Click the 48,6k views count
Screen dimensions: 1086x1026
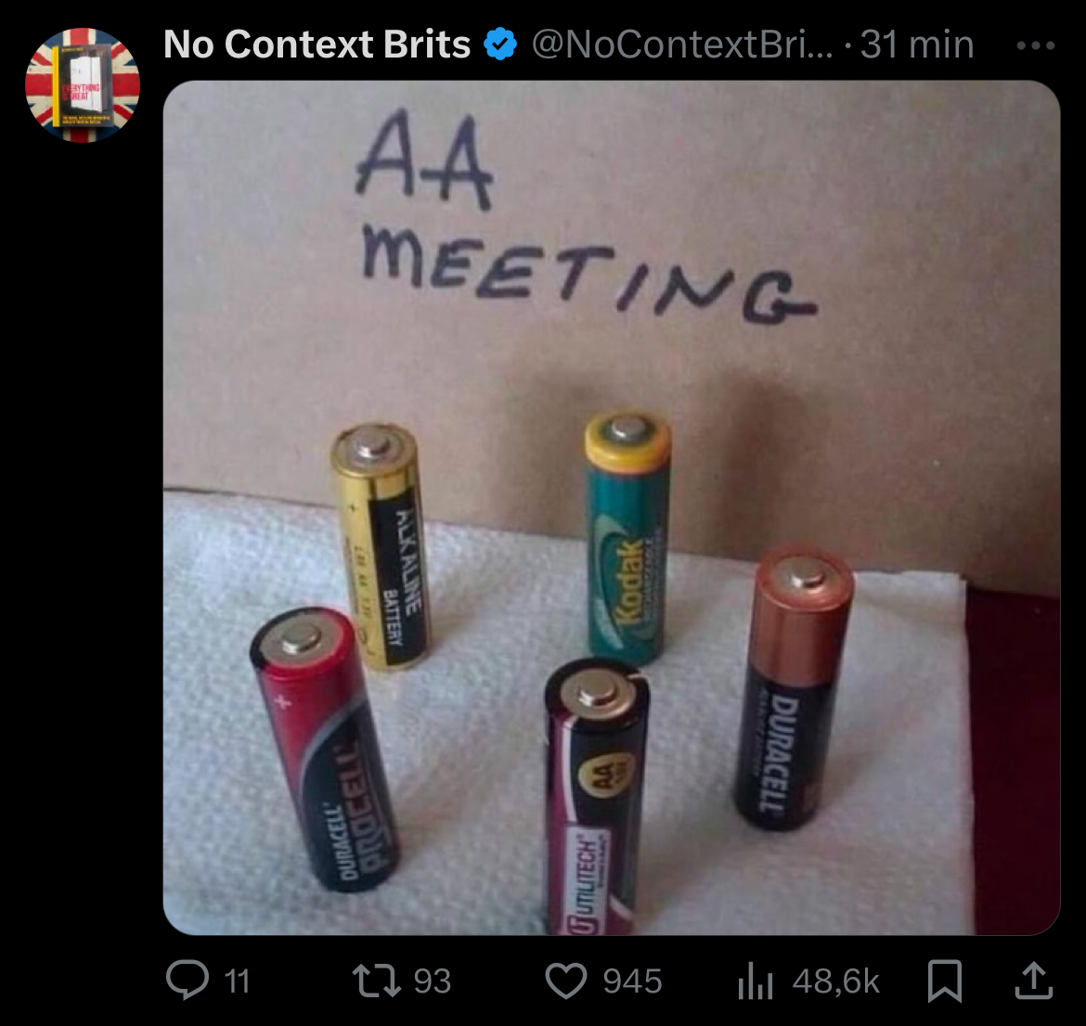pyautogui.click(x=836, y=981)
